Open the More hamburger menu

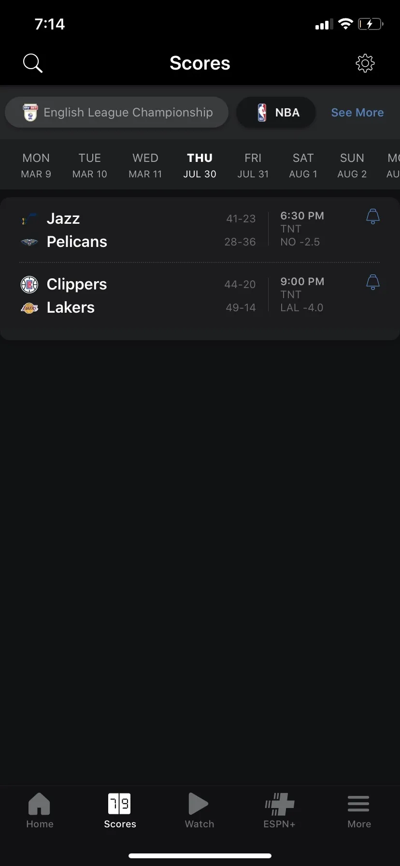358,805
